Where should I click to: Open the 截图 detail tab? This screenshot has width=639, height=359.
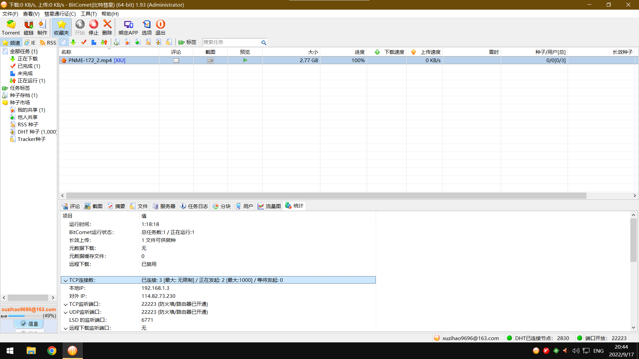94,206
